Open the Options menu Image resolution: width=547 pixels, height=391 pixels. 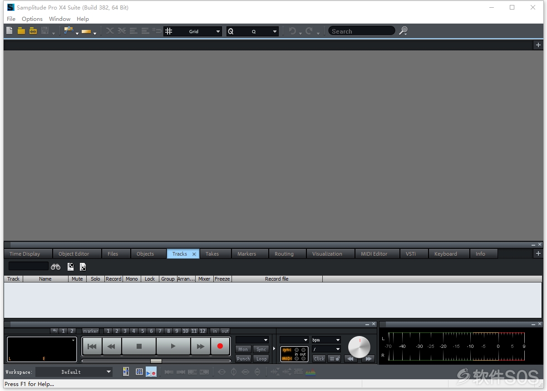click(32, 19)
